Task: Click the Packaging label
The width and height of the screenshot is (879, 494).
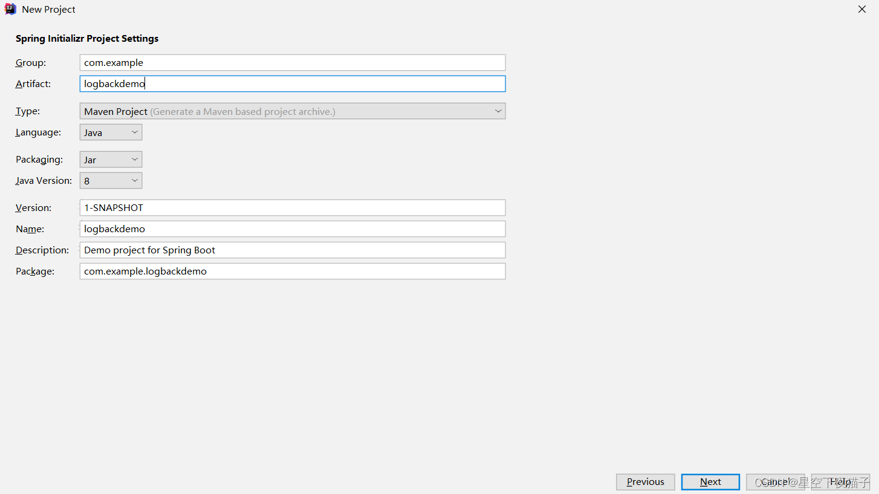Action: coord(39,160)
